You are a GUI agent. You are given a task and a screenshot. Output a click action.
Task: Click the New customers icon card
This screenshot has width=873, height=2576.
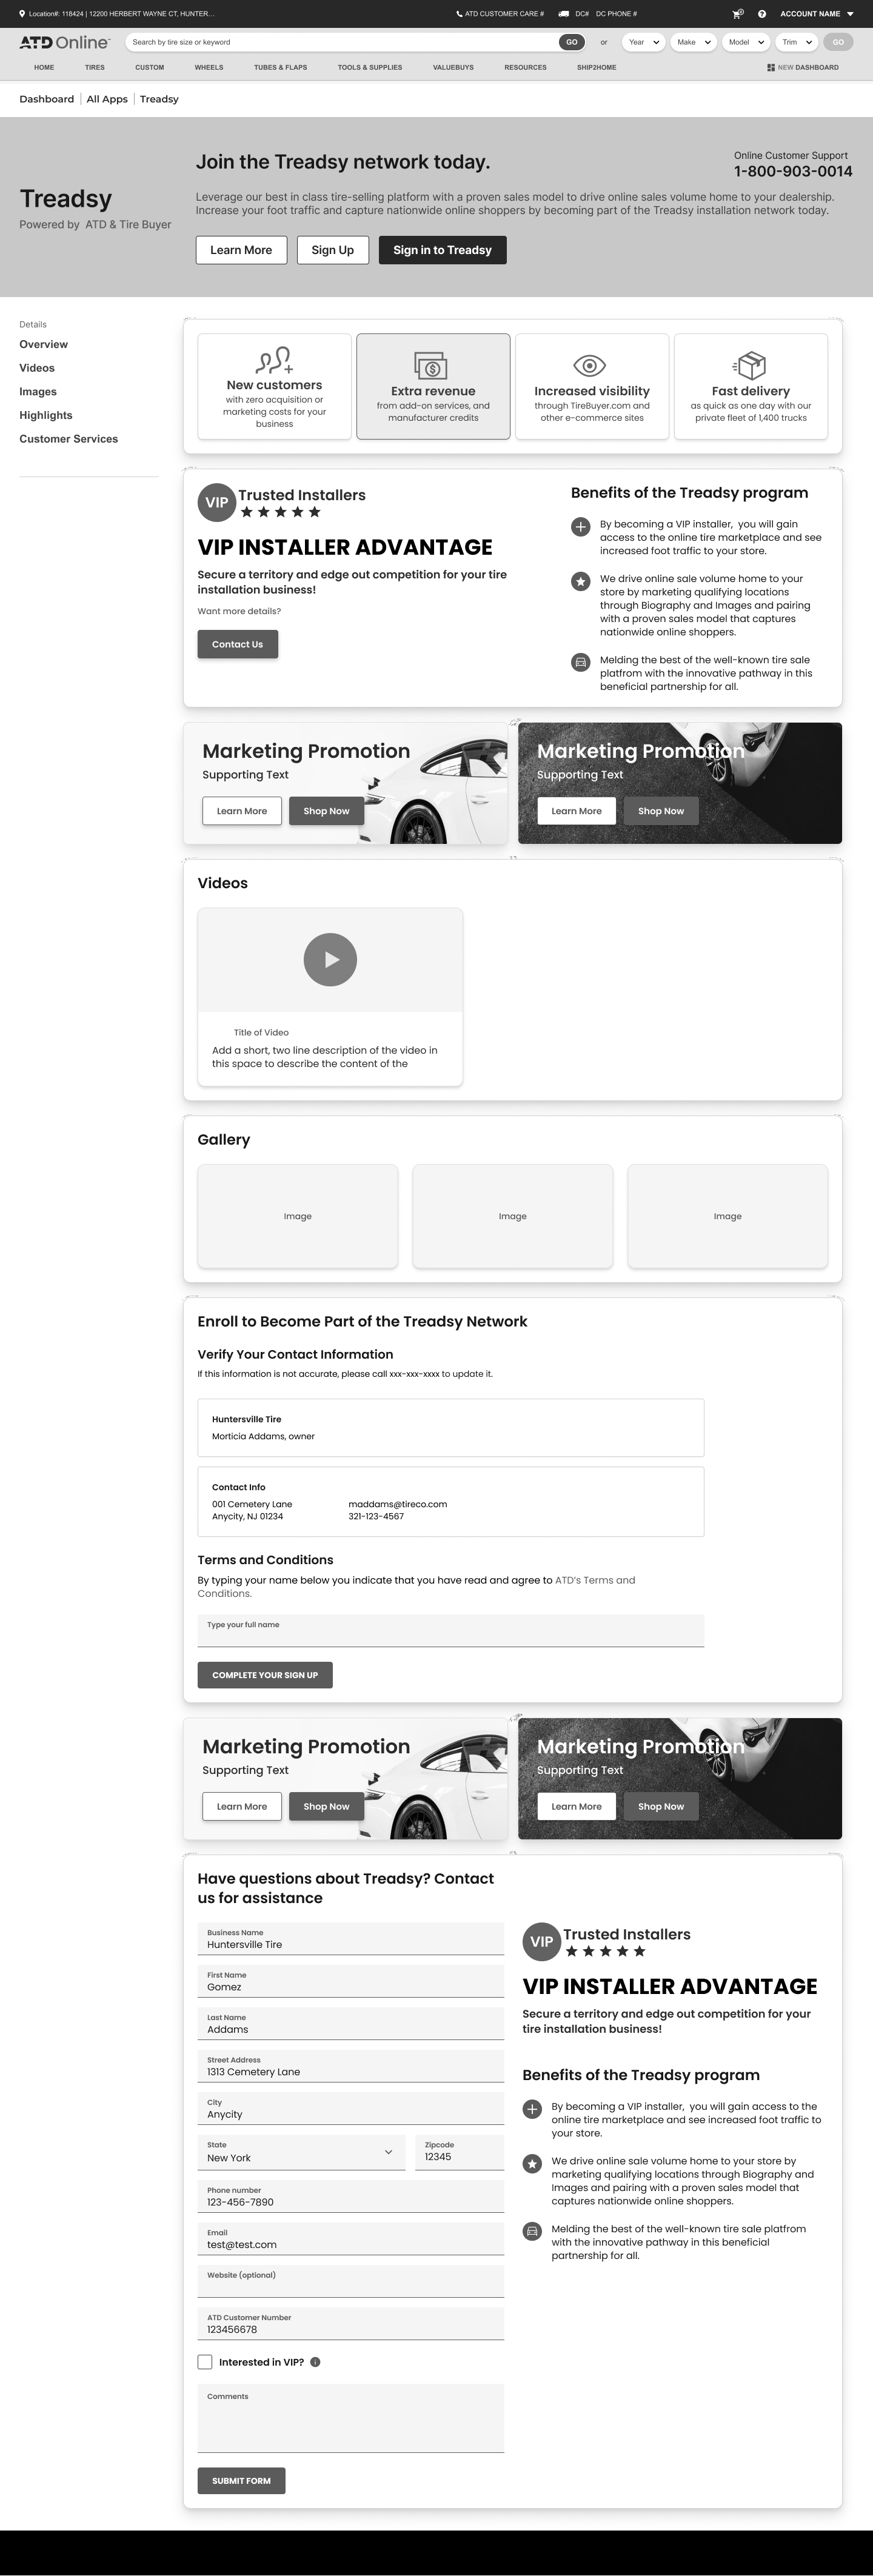click(x=274, y=386)
